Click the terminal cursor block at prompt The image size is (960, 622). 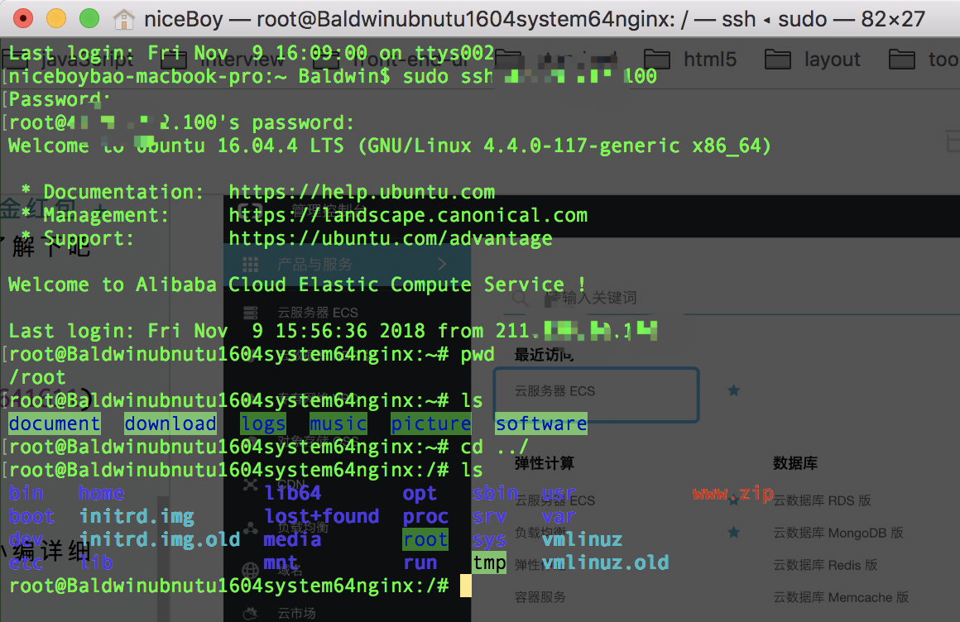tap(466, 586)
